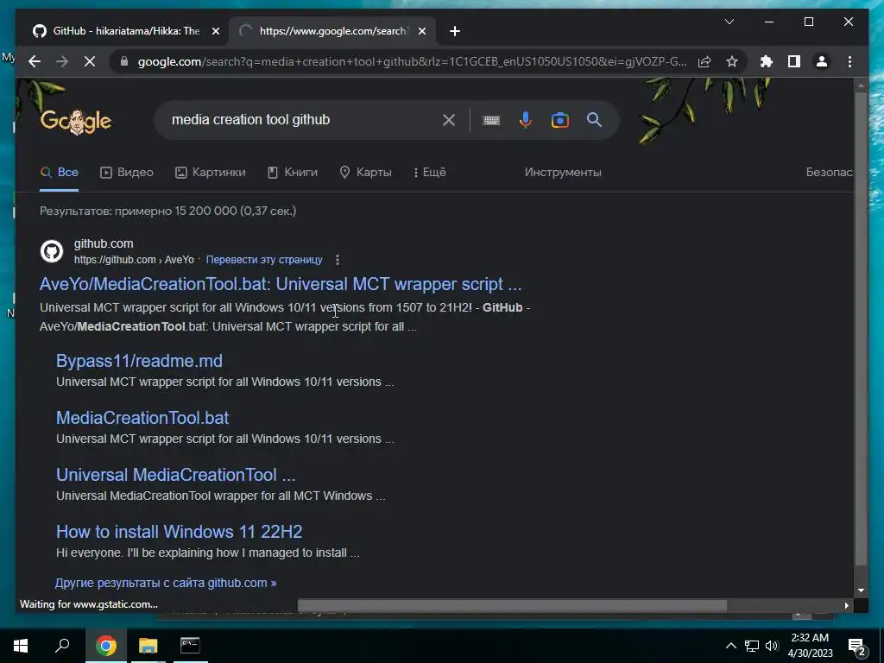Open How to install Windows 11 22H2
The height and width of the screenshot is (663, 884).
(x=180, y=532)
